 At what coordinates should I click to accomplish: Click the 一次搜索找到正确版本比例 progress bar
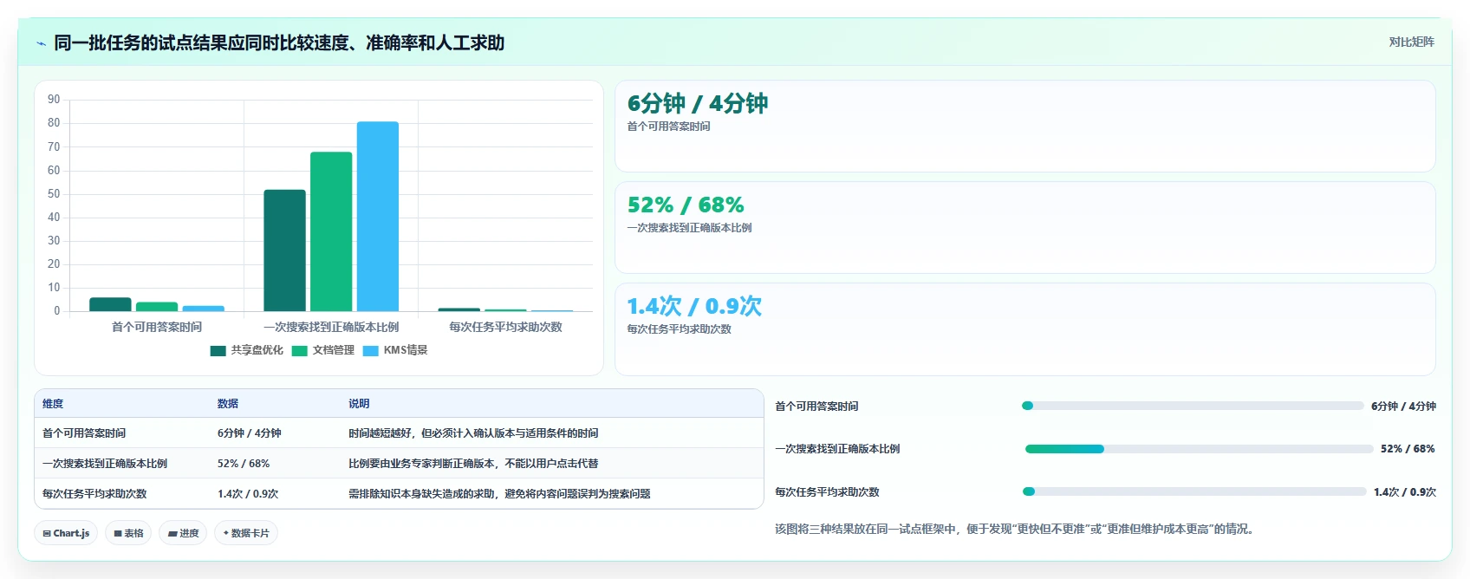click(1199, 449)
